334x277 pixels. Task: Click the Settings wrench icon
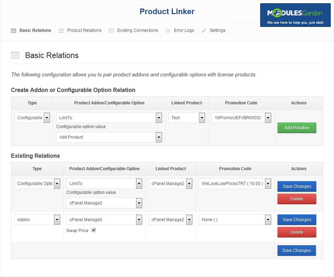click(204, 30)
